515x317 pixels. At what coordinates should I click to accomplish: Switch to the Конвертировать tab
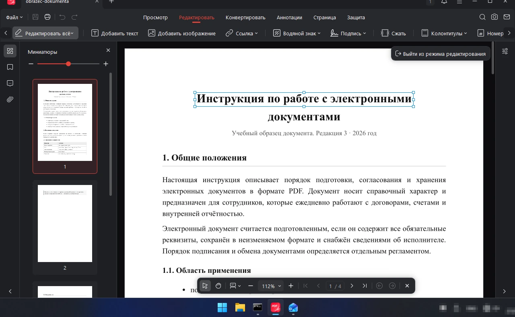(x=245, y=17)
